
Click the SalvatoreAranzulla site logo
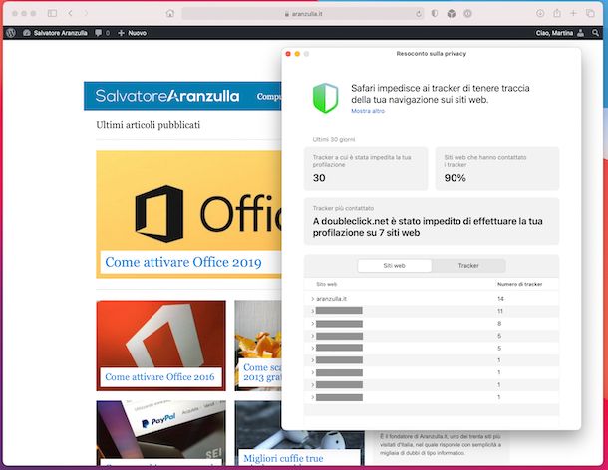(x=167, y=96)
